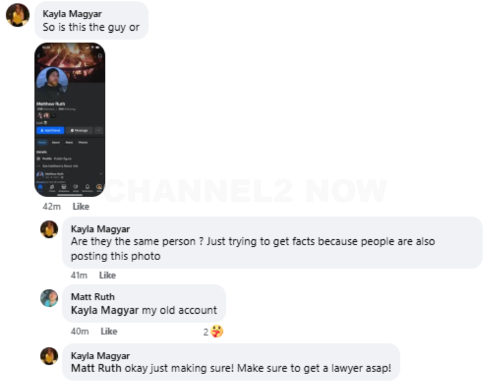Open the 41m timestamp link
This screenshot has width=491, height=382.
79,275
